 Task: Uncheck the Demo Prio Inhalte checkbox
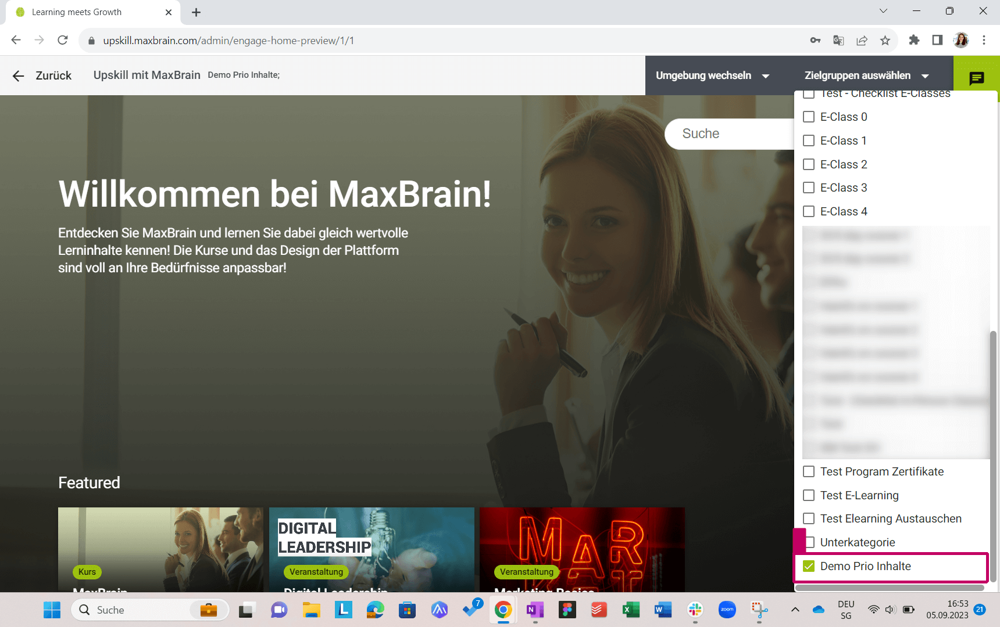point(809,566)
